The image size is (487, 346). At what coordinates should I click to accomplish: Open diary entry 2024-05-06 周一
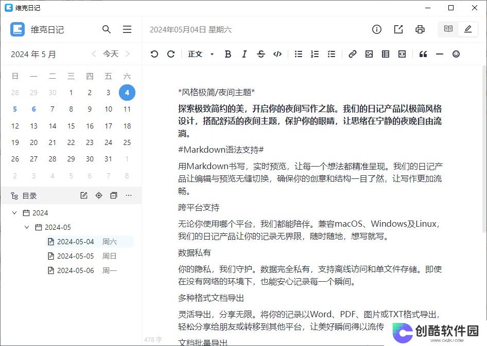coord(90,270)
